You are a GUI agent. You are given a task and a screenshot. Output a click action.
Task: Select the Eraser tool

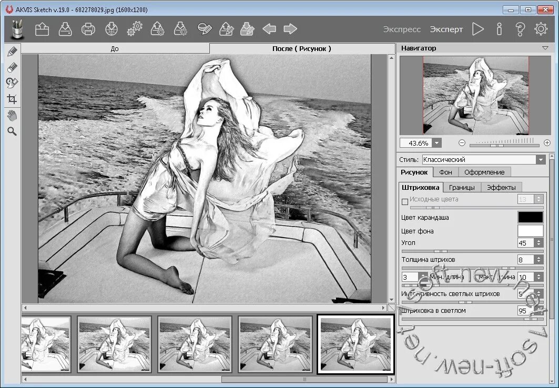(12, 67)
